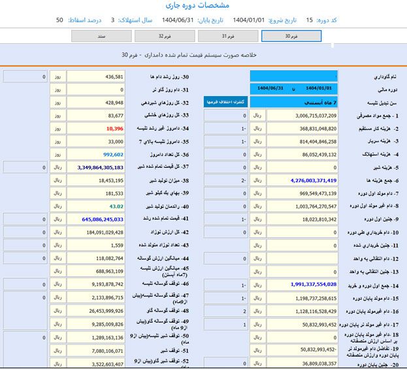407x369 pixels.
Task: Select the هزینه کار مستقیم amount field
Action: pyautogui.click(x=302, y=129)
